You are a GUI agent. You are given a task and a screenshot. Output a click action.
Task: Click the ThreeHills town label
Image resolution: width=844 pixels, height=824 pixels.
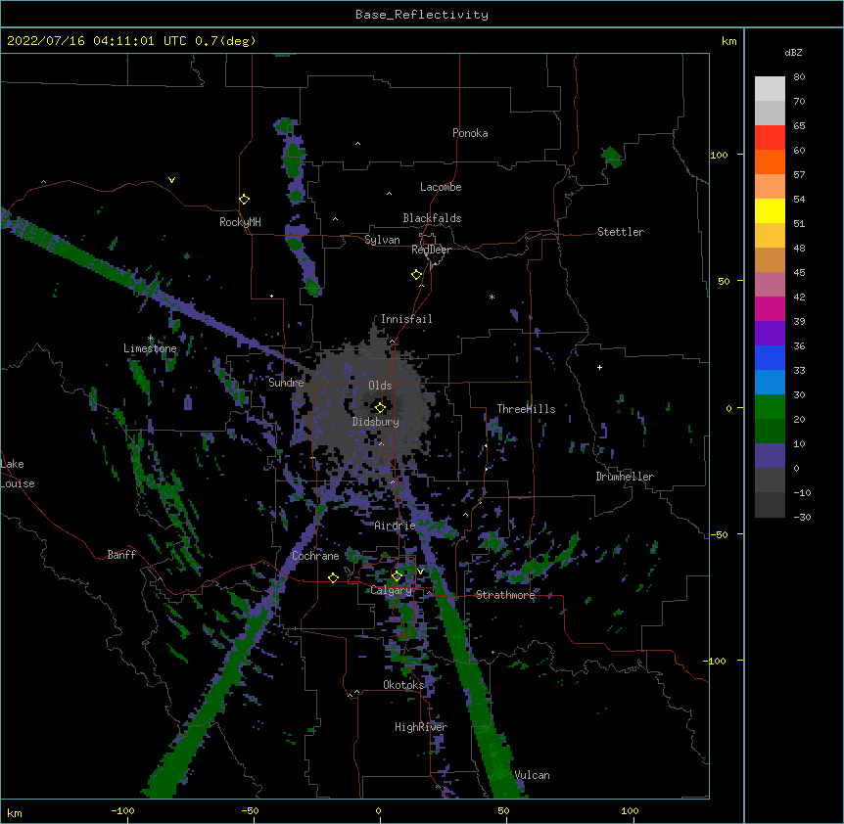[x=526, y=409]
